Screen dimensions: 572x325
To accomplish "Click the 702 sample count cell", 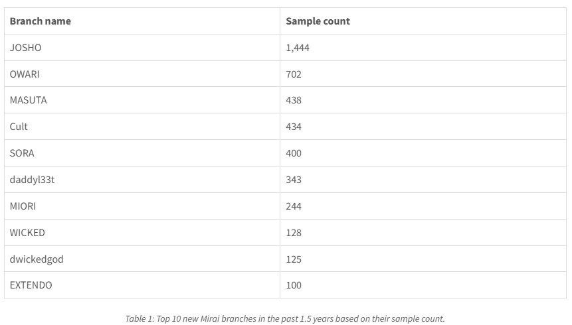I will (294, 74).
